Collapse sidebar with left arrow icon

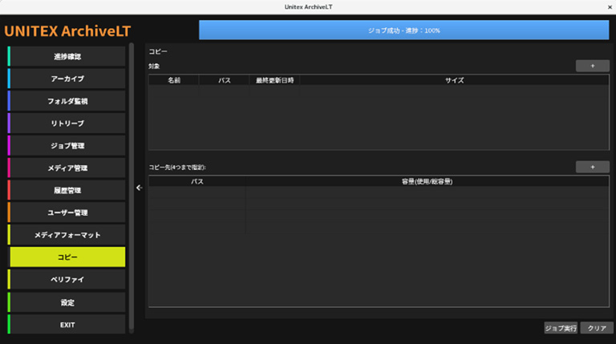click(139, 188)
